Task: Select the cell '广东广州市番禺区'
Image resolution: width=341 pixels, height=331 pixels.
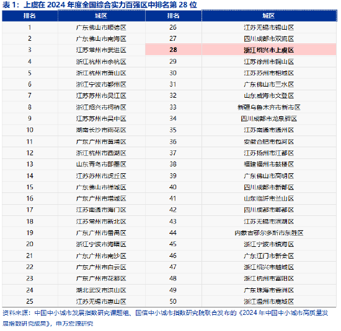Action: 101,233
